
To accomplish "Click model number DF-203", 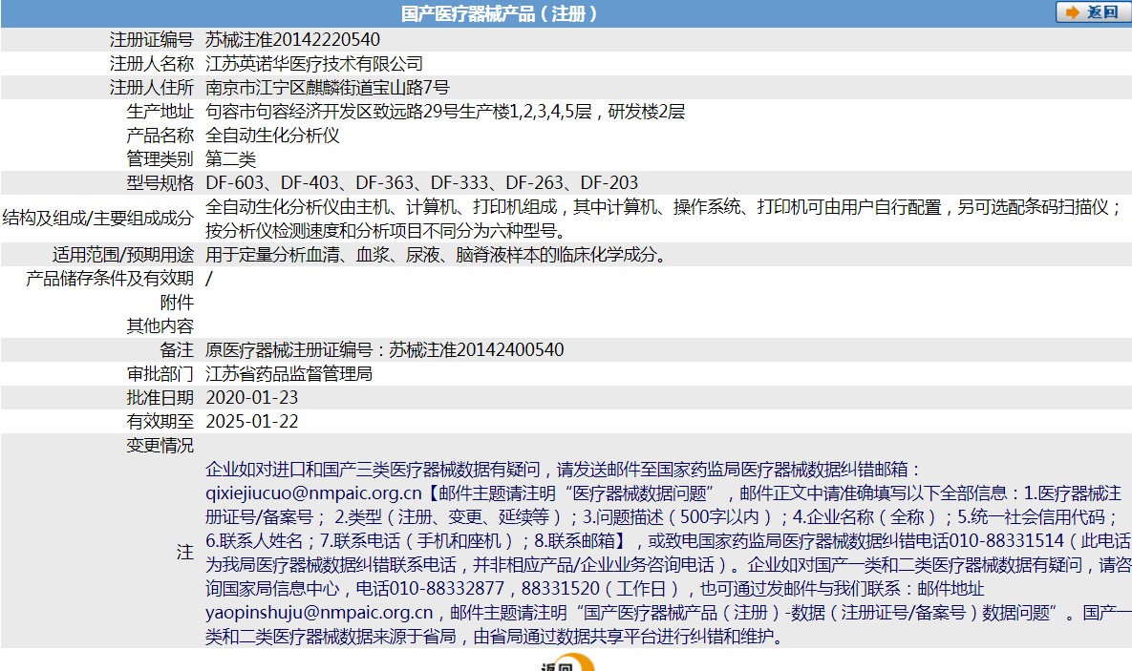I will [x=609, y=182].
